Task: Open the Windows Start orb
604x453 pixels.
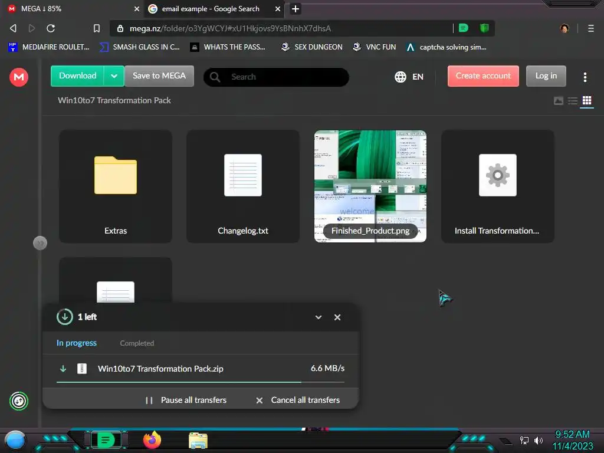Action: pyautogui.click(x=15, y=441)
